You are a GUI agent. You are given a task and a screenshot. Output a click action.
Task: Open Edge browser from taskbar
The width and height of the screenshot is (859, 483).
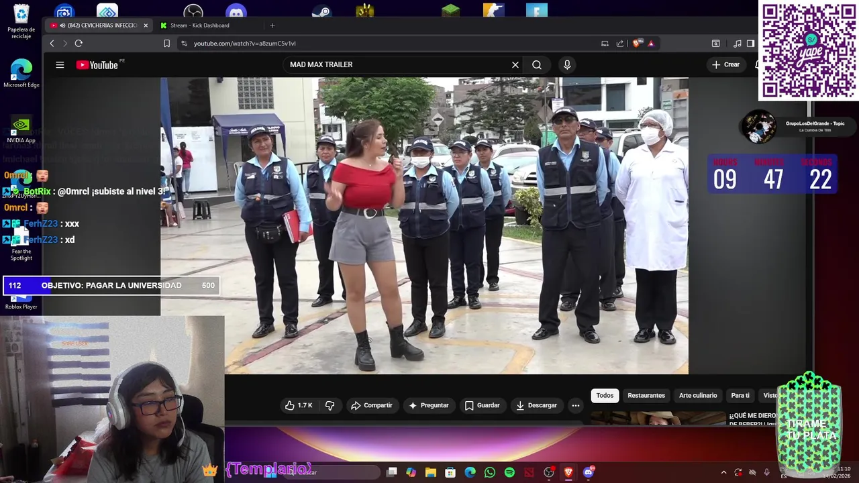click(x=470, y=472)
